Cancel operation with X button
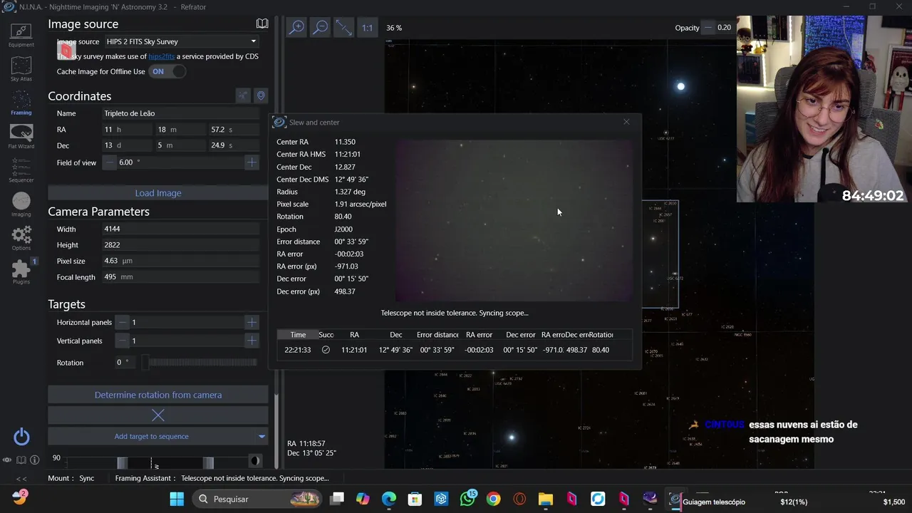 pos(158,415)
